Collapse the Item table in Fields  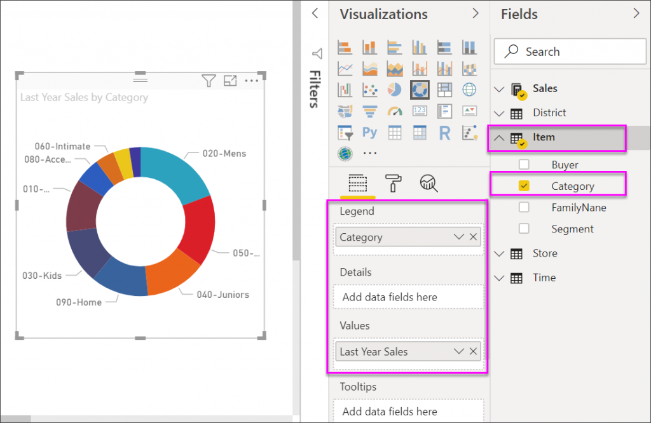click(x=500, y=138)
